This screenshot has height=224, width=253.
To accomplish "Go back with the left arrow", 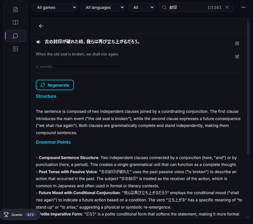I will tap(41, 26).
